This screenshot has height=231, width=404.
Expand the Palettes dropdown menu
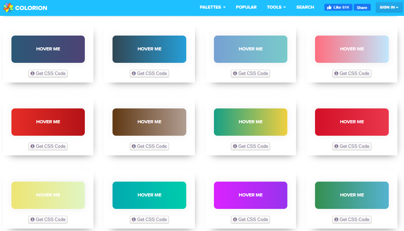(x=213, y=7)
